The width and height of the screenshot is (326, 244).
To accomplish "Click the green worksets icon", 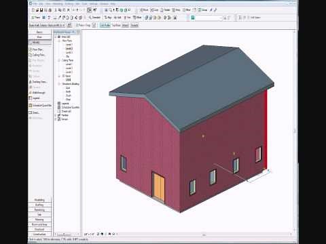I will (193, 18).
